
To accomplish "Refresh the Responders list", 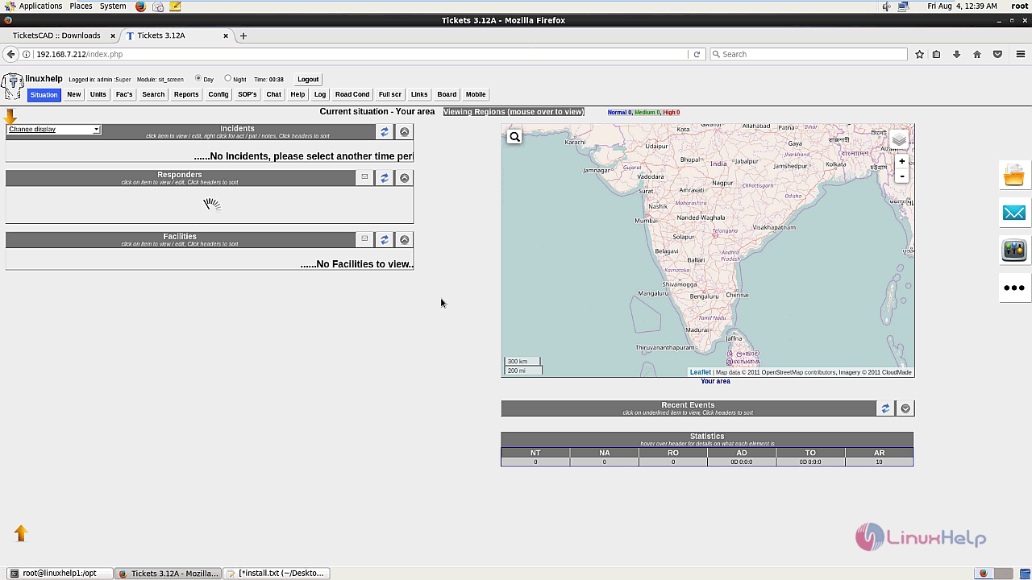I will coord(385,177).
